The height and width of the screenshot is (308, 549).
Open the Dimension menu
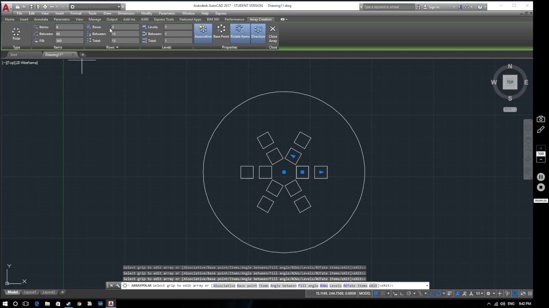click(x=126, y=13)
